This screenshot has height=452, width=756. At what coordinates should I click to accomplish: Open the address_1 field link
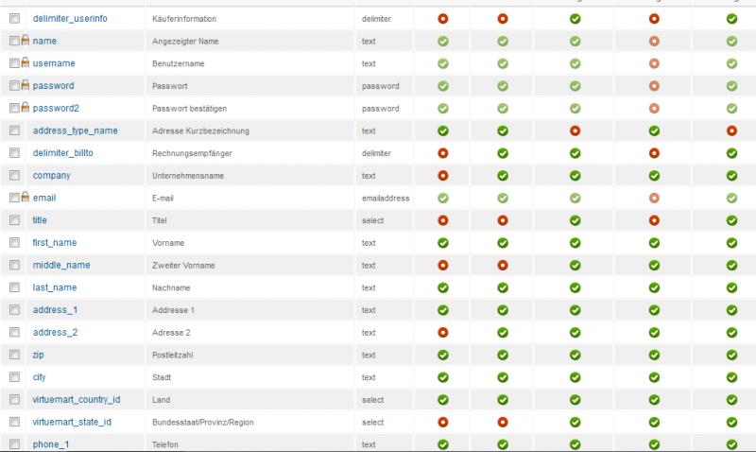(x=55, y=310)
